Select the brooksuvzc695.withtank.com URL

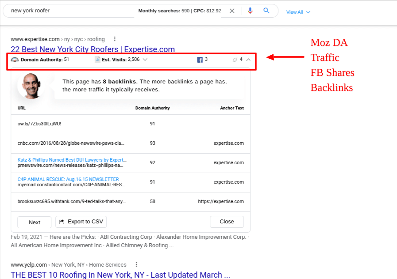pos(72,201)
